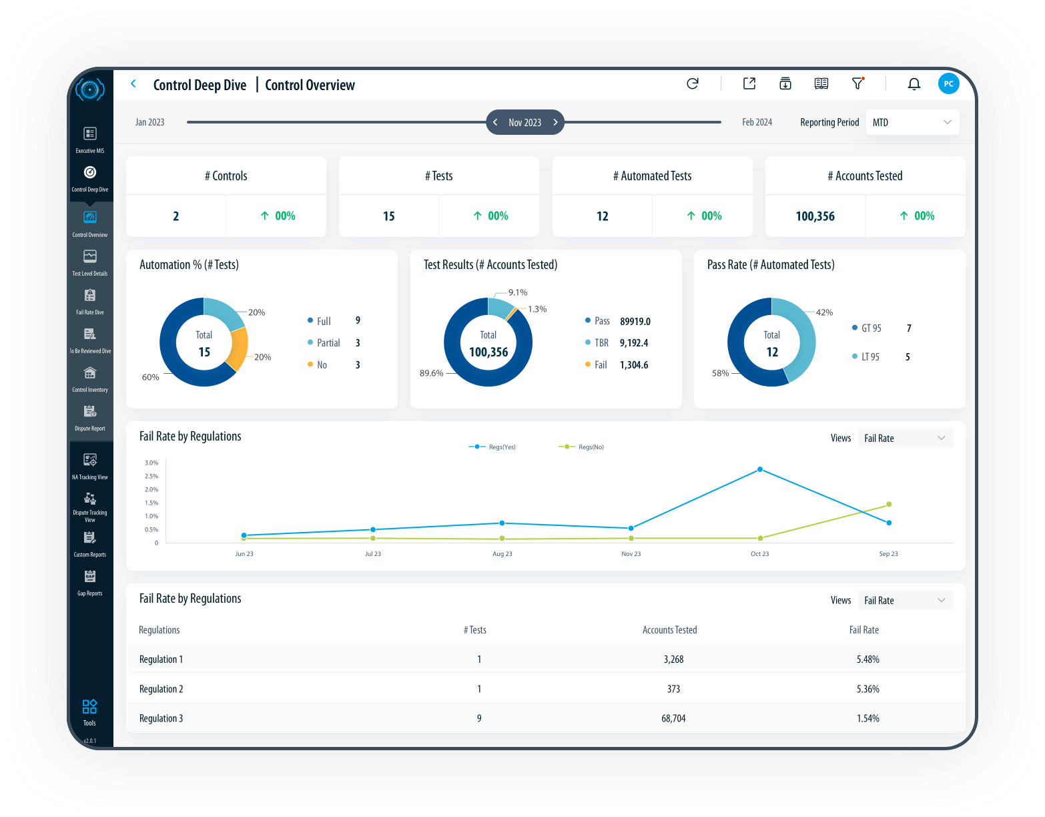Toggle the Partial legend item in Automation chart

pyautogui.click(x=328, y=343)
